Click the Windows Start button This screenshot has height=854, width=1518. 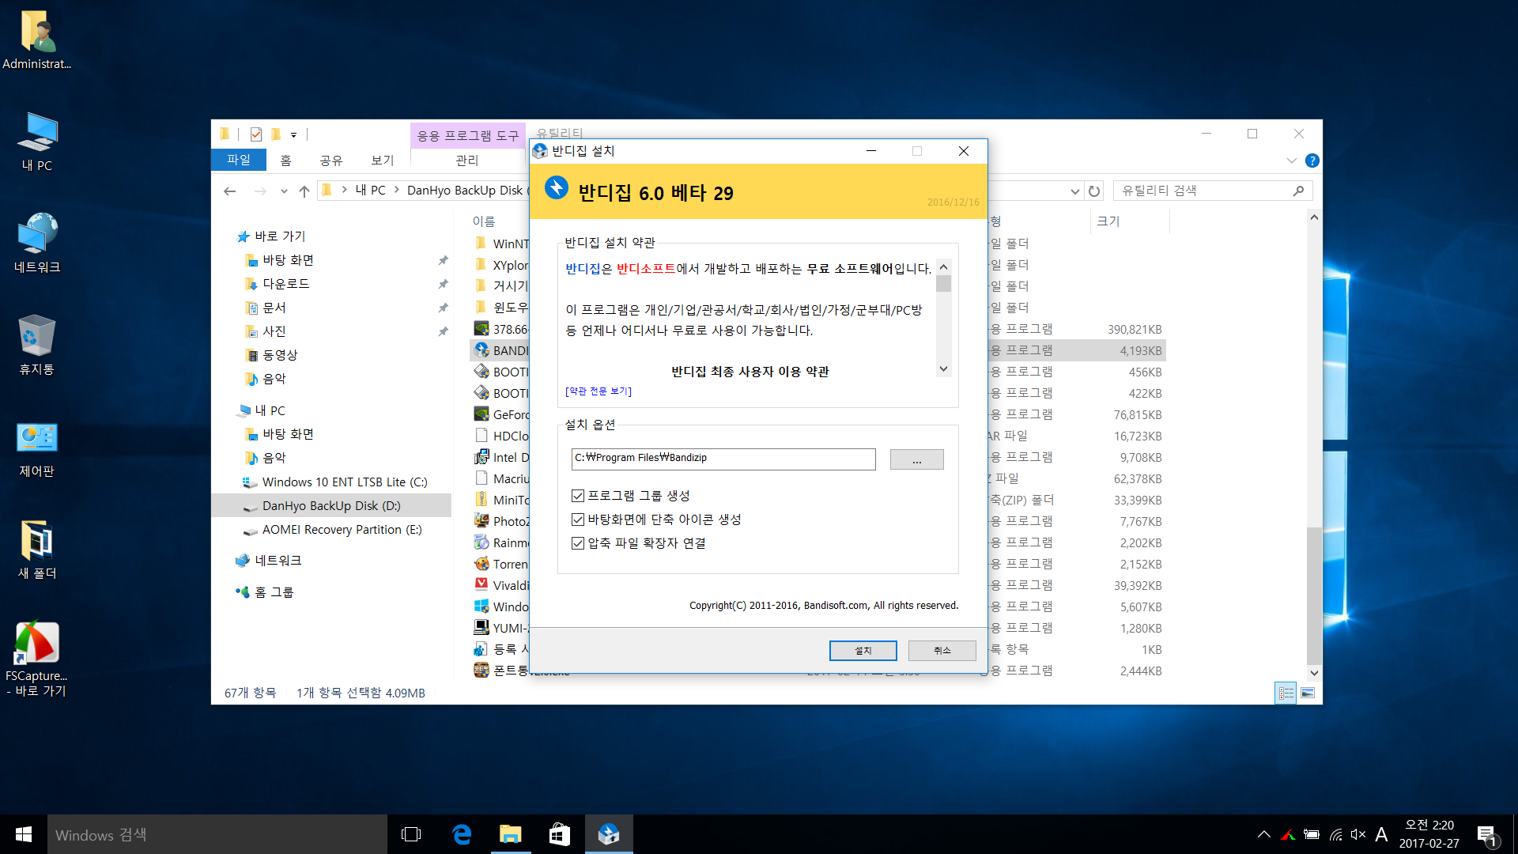pyautogui.click(x=24, y=834)
